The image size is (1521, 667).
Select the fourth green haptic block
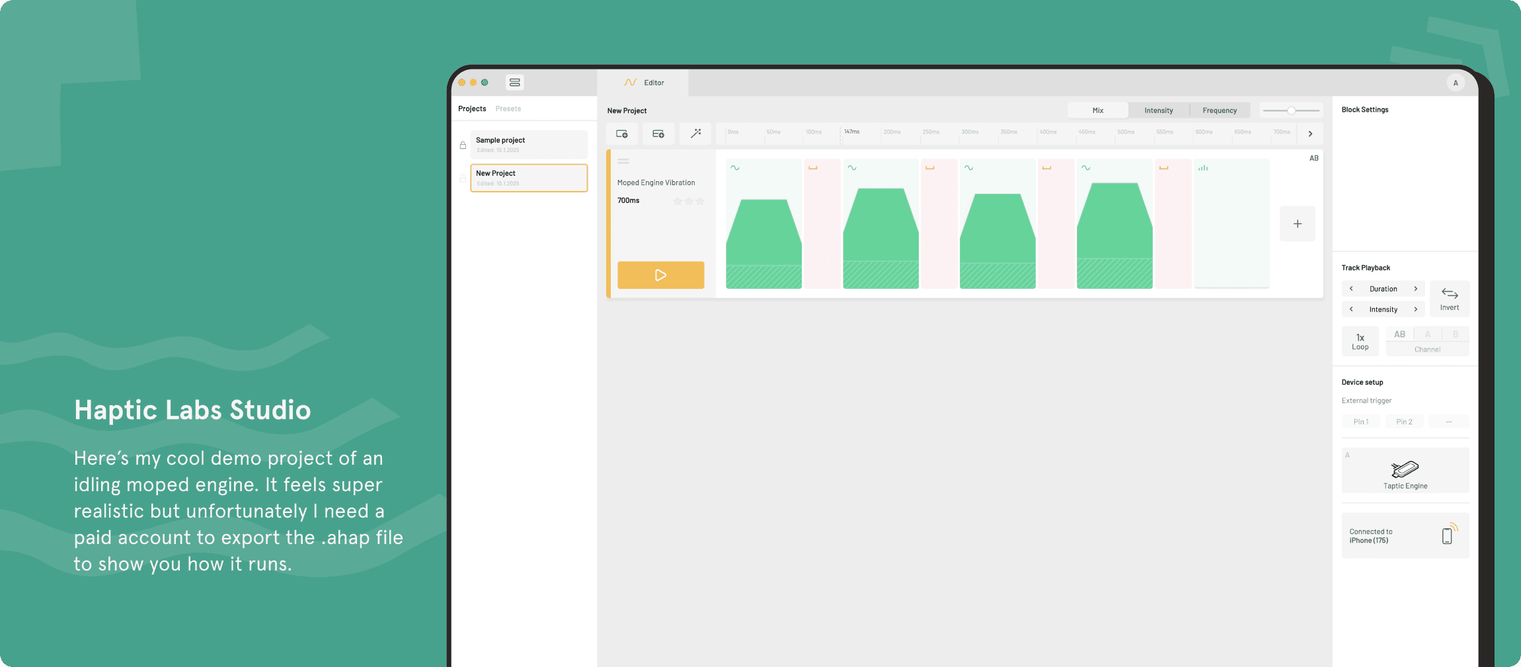(x=1114, y=223)
